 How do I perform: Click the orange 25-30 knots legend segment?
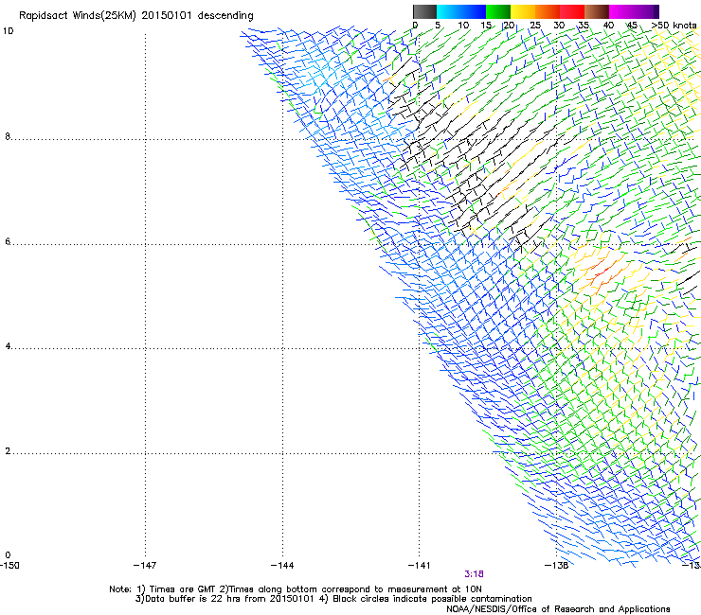click(x=548, y=11)
